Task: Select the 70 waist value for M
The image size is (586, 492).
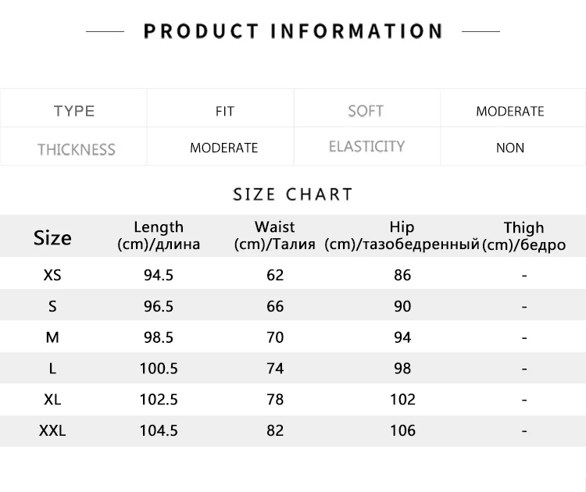Action: [x=275, y=337]
